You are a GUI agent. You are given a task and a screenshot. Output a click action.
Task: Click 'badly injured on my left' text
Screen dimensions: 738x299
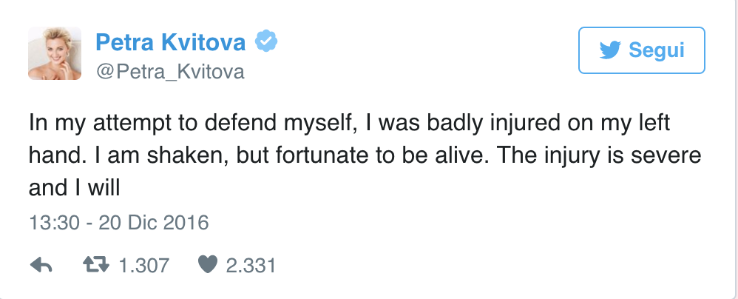575,121
